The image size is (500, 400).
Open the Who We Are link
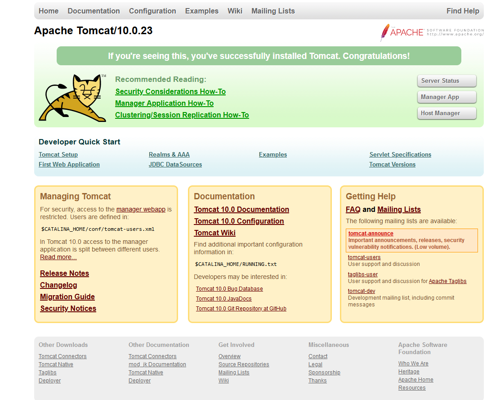(413, 363)
